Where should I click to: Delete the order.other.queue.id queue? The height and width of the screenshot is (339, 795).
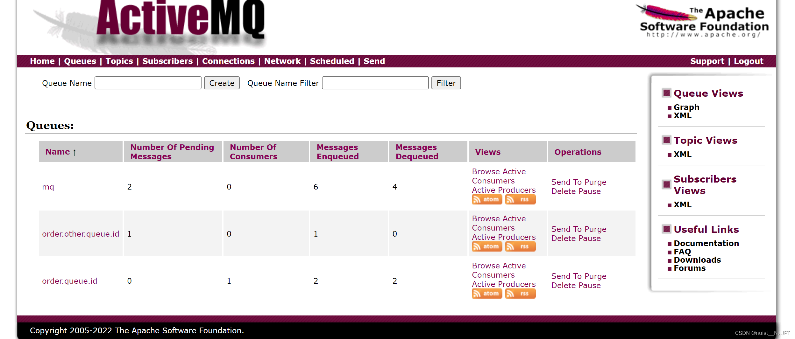pos(564,238)
